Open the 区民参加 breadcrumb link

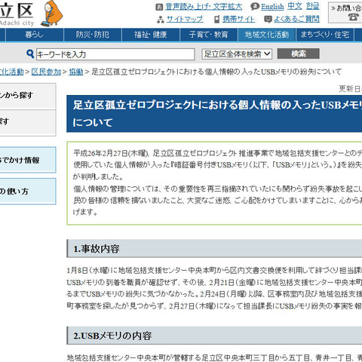coord(46,72)
